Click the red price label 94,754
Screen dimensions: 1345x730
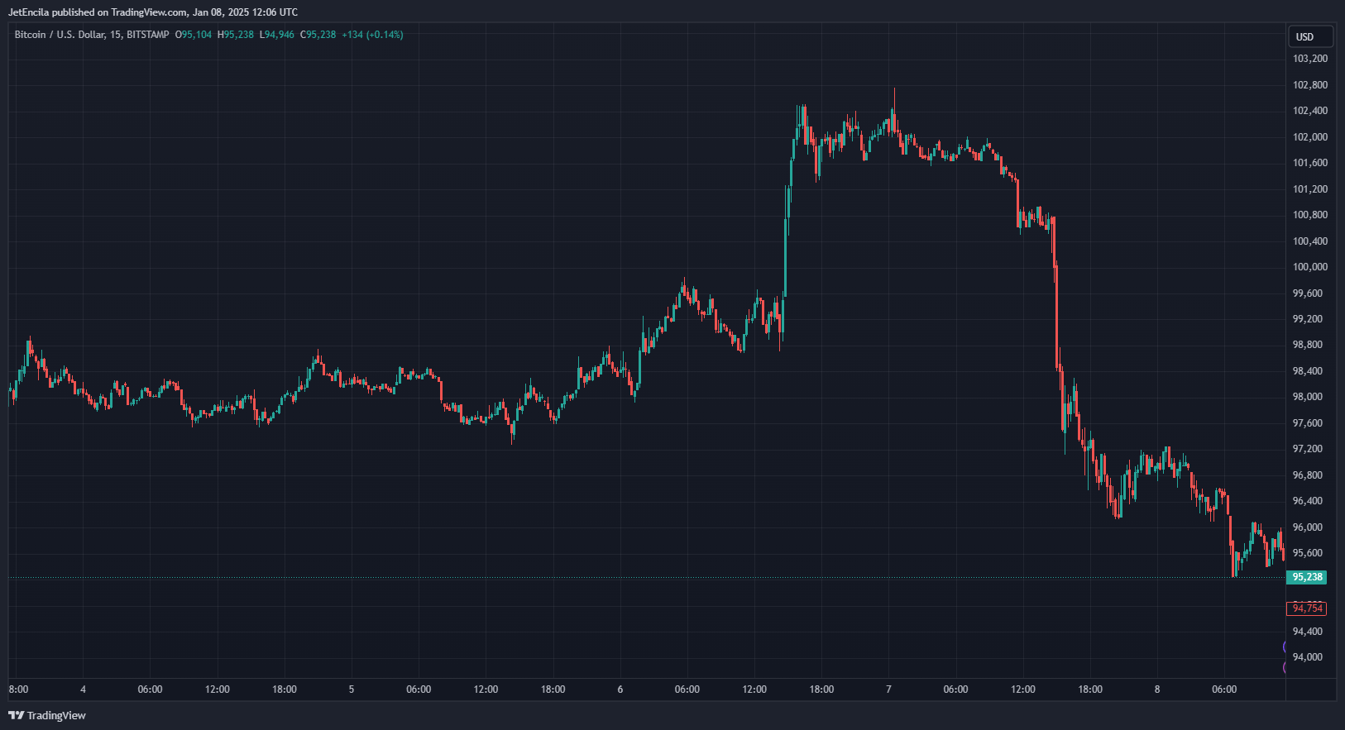(x=1307, y=608)
